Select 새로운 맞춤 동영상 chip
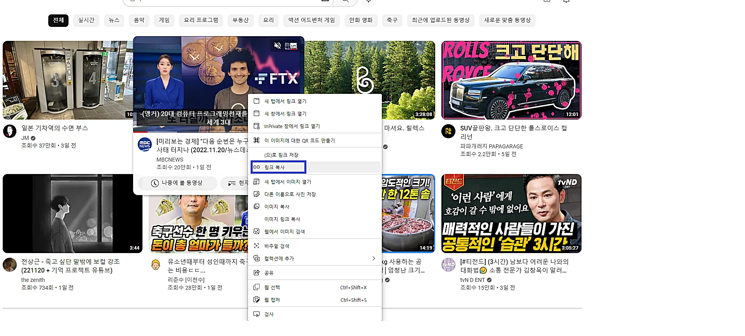 click(508, 20)
